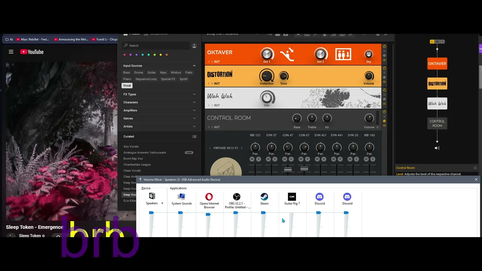Select the Oktaver block in signal chain
Viewport: 482px width, 271px height.
[x=437, y=64]
